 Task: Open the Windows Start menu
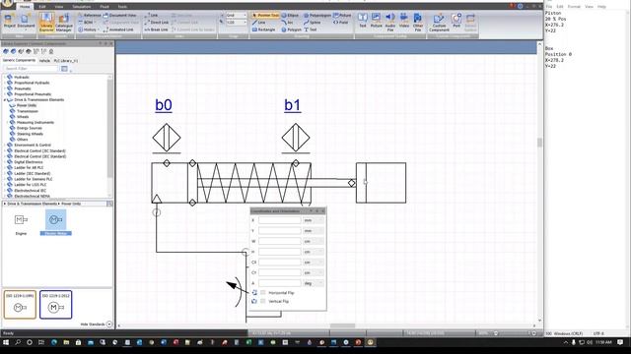(6, 342)
